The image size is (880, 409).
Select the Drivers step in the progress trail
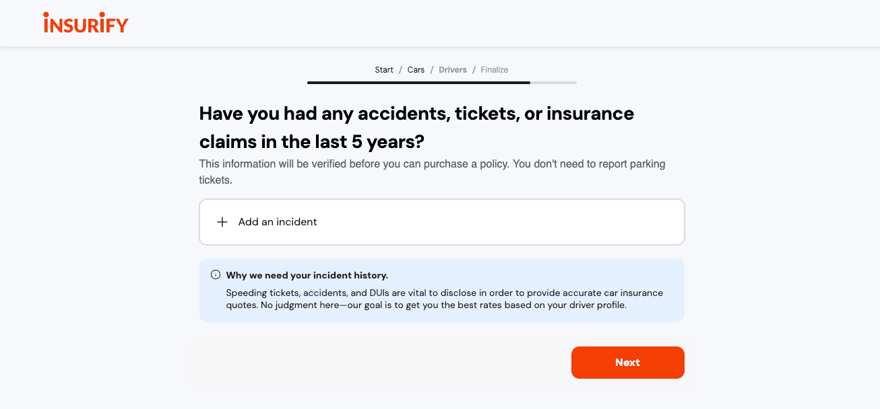(x=452, y=69)
